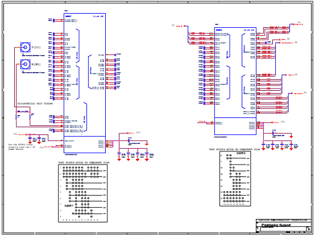Select the BANK7 component block

coord(85,83)
